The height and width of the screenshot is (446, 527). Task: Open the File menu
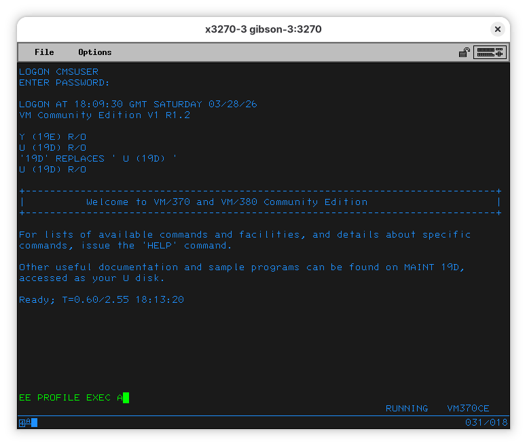pos(44,52)
